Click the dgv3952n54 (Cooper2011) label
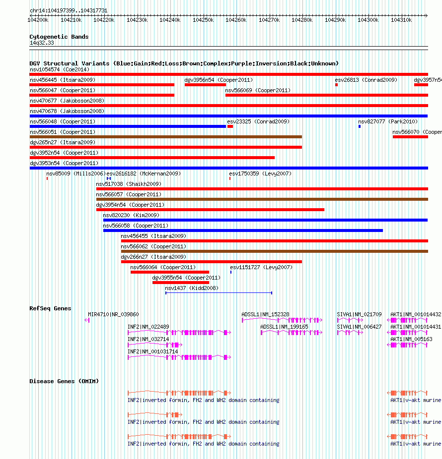 point(64,153)
